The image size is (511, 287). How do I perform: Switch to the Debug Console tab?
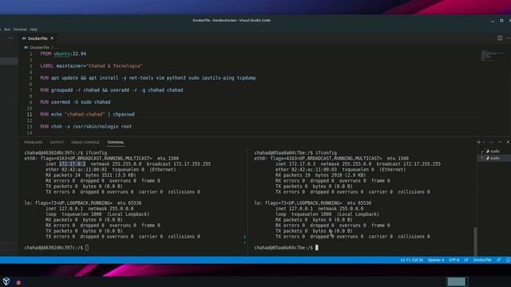[x=85, y=143]
